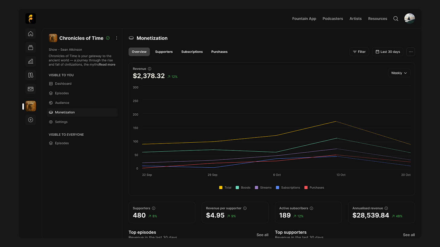Switch to the Subscriptions tab
440x247 pixels.
(192, 52)
